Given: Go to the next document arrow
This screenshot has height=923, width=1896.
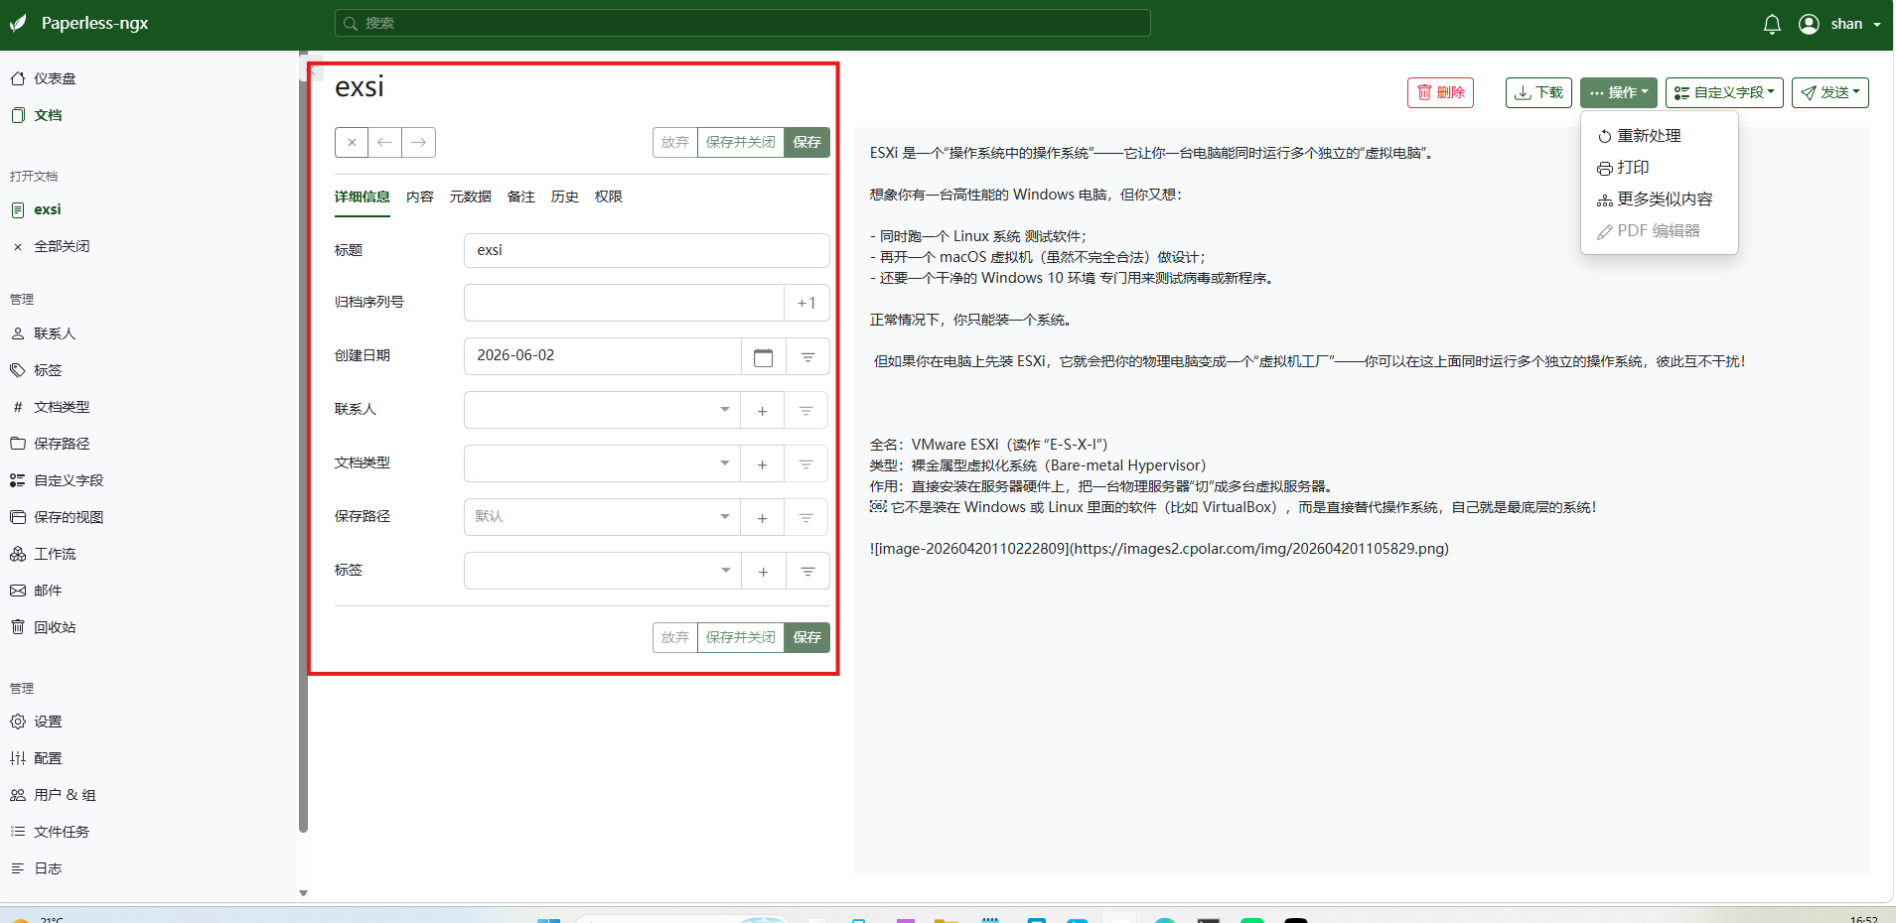Looking at the screenshot, I should 419,142.
